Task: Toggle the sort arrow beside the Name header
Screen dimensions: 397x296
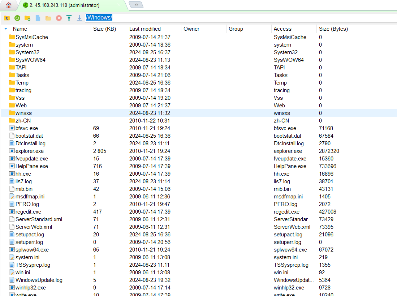Action: pos(6,29)
